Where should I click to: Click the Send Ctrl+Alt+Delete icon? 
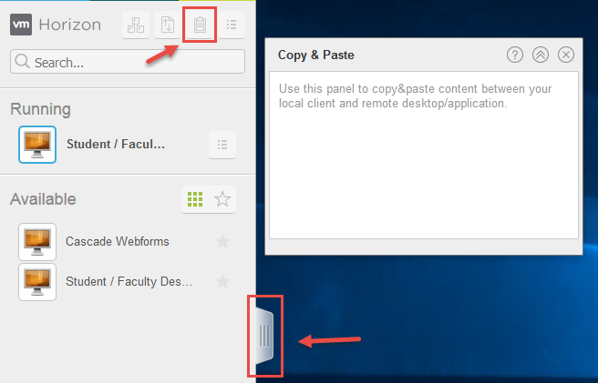[136, 25]
